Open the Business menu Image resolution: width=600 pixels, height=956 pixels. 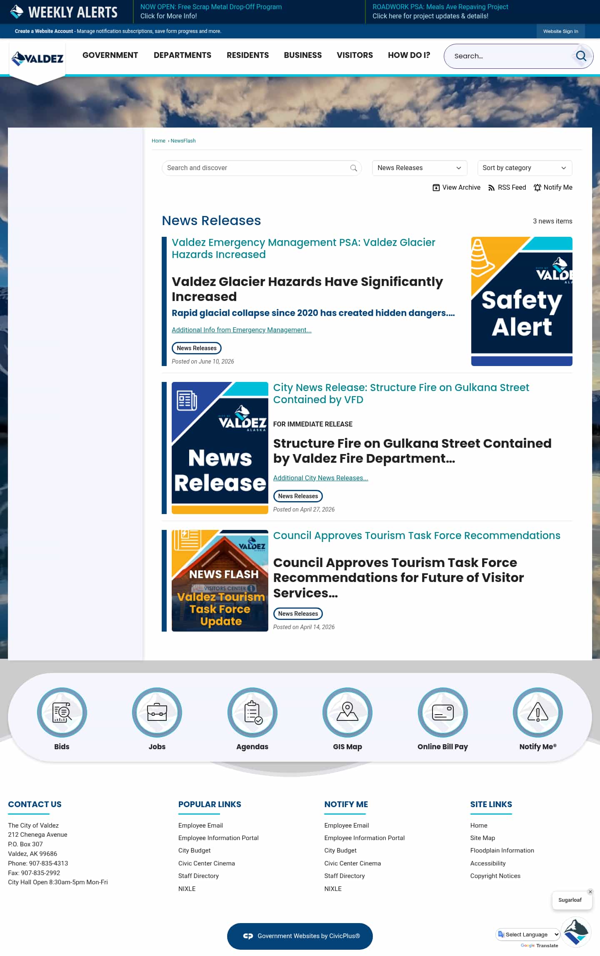tap(302, 55)
